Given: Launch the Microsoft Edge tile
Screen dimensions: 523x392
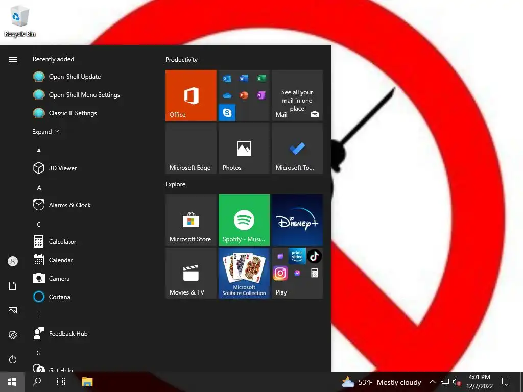Looking at the screenshot, I should tap(191, 149).
